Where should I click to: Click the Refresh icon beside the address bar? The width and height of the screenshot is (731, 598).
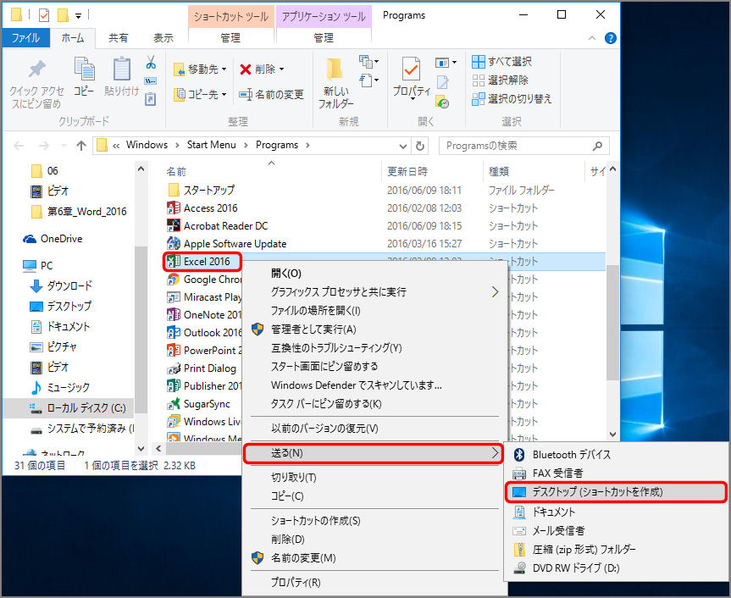pos(420,146)
